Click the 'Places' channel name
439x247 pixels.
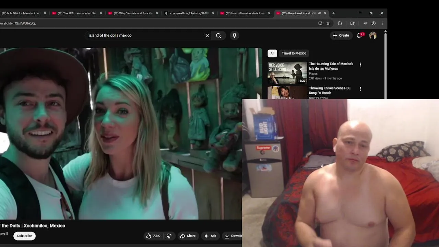tap(313, 74)
